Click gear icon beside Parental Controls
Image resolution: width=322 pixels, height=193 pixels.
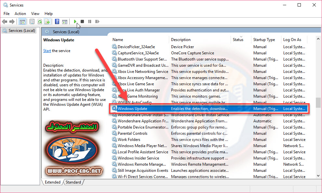point(114,133)
